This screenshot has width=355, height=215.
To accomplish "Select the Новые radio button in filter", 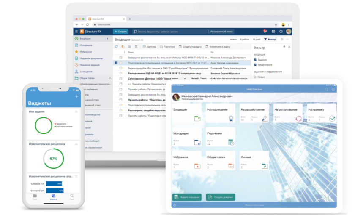I will tap(255, 77).
